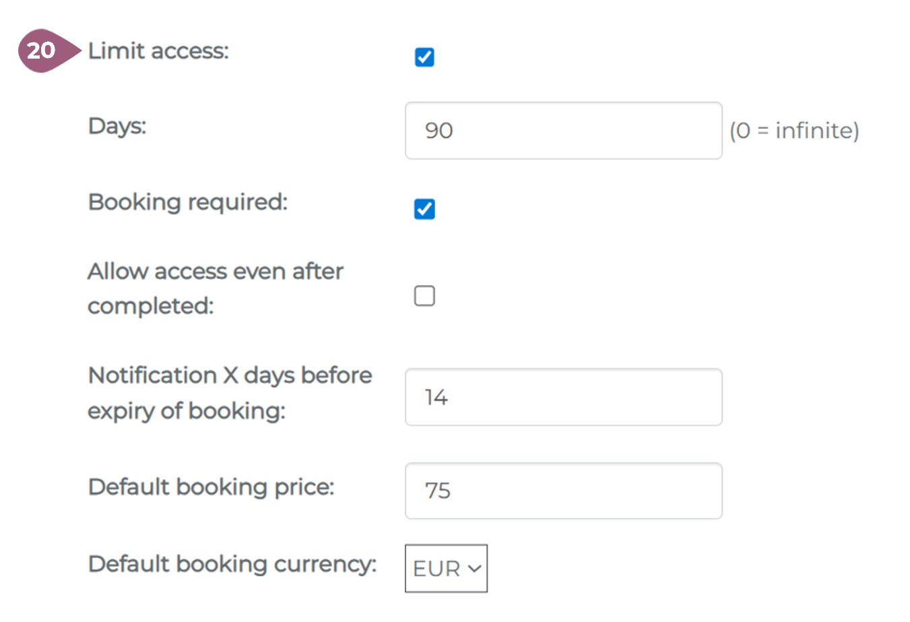The height and width of the screenshot is (622, 910).
Task: Click the "Default booking price:" label text
Action: click(x=211, y=487)
